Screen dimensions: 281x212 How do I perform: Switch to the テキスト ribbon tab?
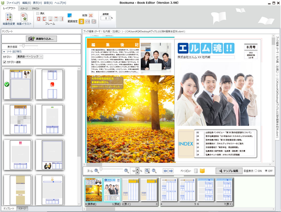click(x=35, y=9)
